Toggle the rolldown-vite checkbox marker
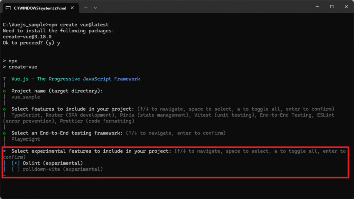This screenshot has width=354, height=199. pos(16,169)
